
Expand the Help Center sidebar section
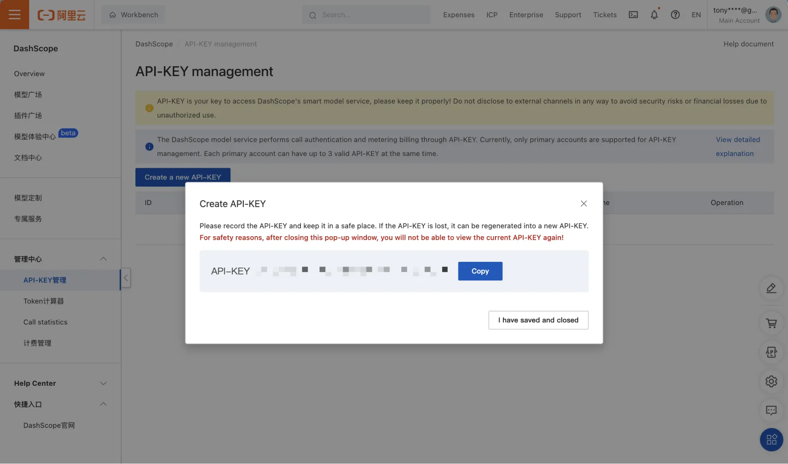[103, 383]
